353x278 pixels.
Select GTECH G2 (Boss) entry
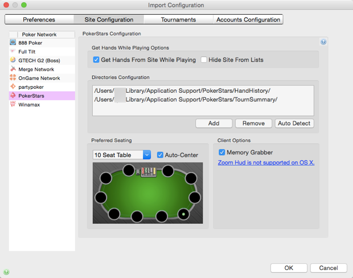pos(42,60)
